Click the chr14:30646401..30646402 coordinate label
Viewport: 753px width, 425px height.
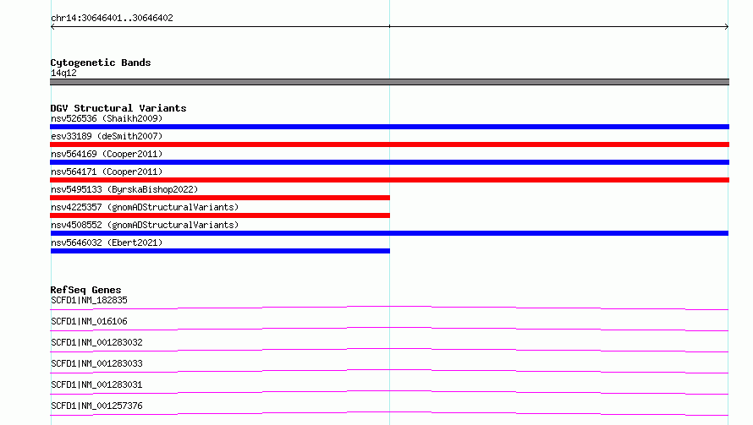[x=112, y=19]
